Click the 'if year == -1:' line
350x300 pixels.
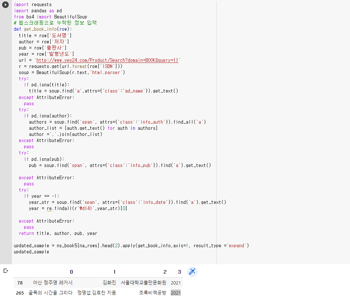pos(42,196)
